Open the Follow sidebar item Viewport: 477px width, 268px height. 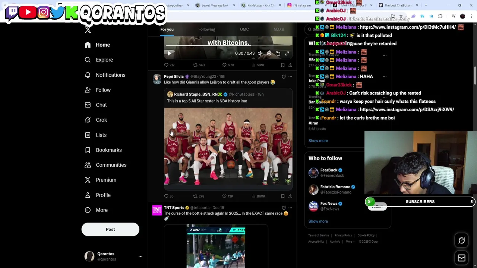tap(98, 90)
